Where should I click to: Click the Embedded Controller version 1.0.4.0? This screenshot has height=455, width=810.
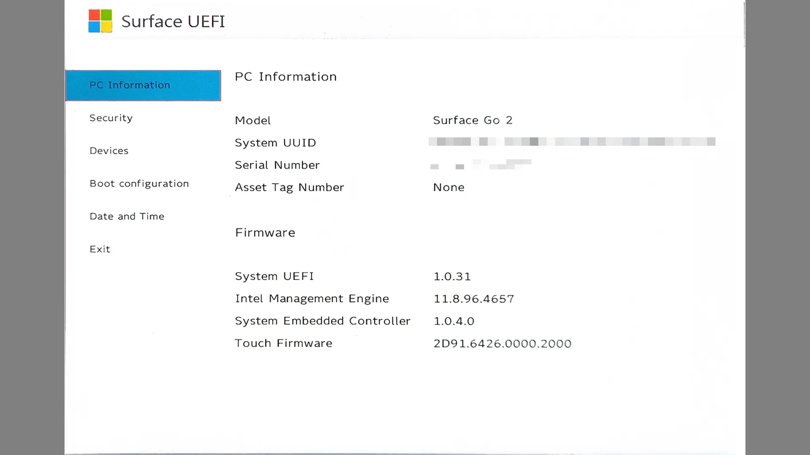pos(454,321)
